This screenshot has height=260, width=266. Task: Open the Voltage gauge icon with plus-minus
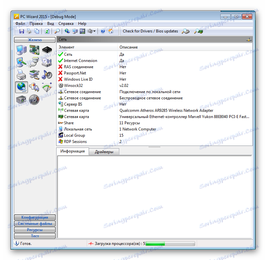click(47, 87)
